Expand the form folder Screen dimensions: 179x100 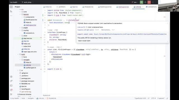(20, 57)
